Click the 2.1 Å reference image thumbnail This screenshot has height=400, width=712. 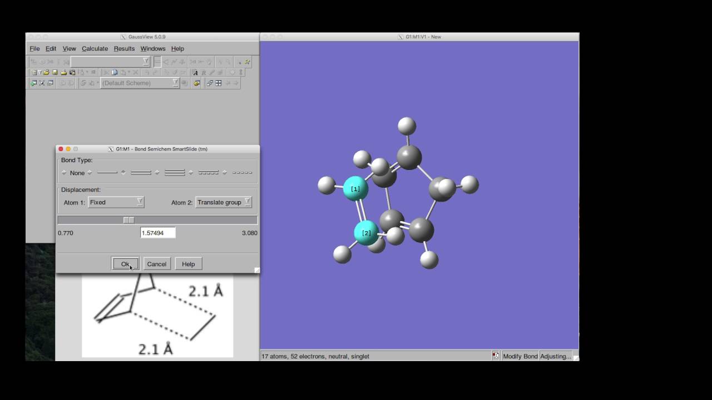coord(157,316)
